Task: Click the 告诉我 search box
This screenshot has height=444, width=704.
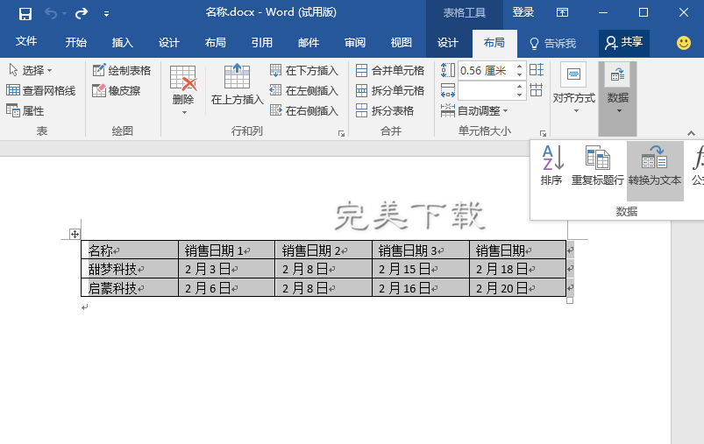Action: click(553, 43)
